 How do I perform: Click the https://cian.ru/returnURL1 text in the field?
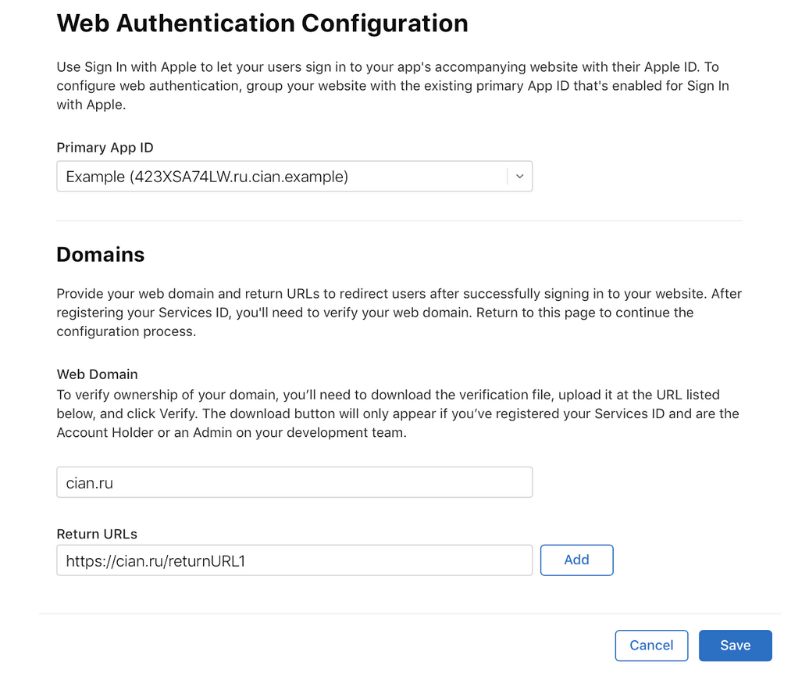click(155, 560)
